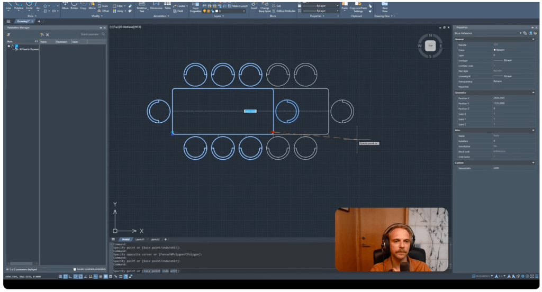Open the layer selection dropdown
542x292 pixels.
coord(231,11)
